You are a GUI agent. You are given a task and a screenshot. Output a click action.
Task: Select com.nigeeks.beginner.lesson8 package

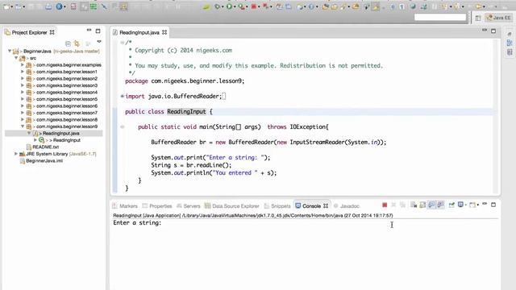point(67,120)
